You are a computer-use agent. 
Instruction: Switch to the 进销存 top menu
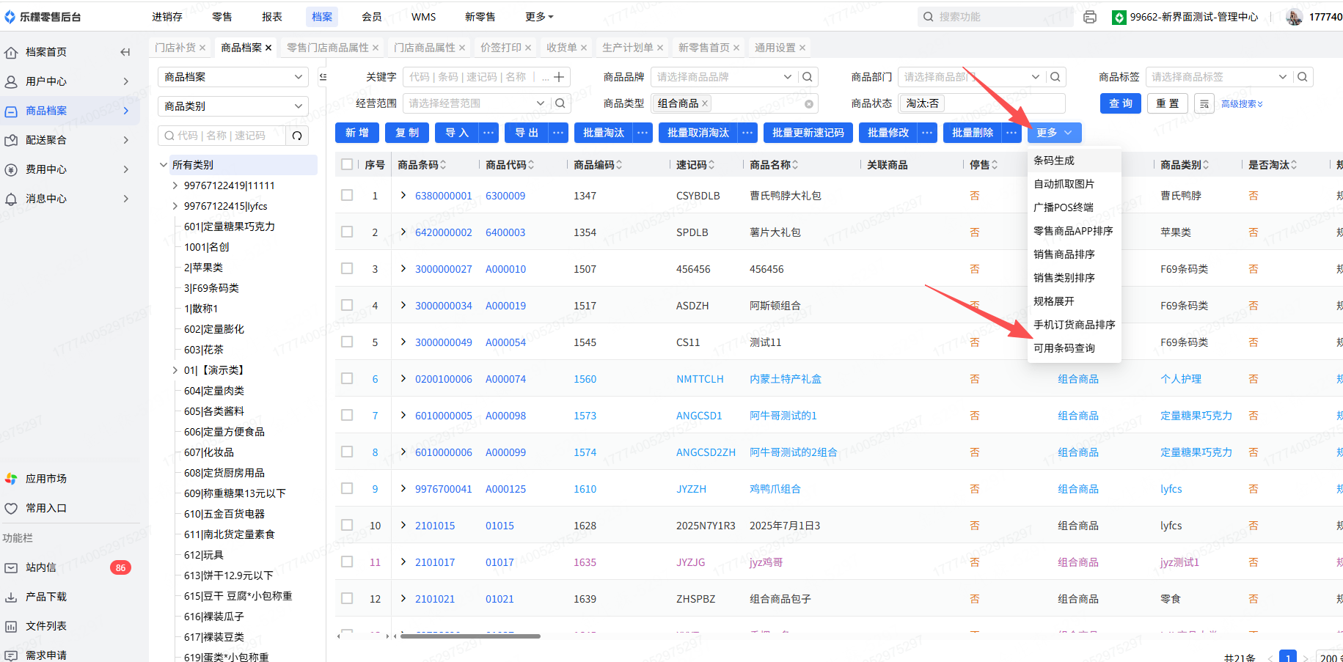[x=167, y=17]
